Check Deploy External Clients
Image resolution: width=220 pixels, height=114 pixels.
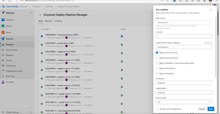pyautogui.click(x=157, y=58)
